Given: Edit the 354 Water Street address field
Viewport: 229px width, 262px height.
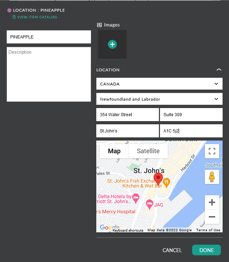Looking at the screenshot, I should click(x=127, y=115).
